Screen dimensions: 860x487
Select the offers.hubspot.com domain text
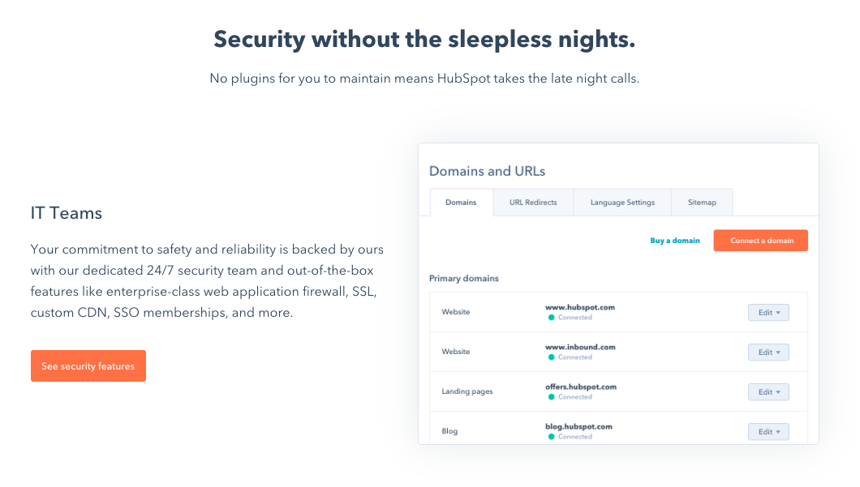click(x=581, y=387)
